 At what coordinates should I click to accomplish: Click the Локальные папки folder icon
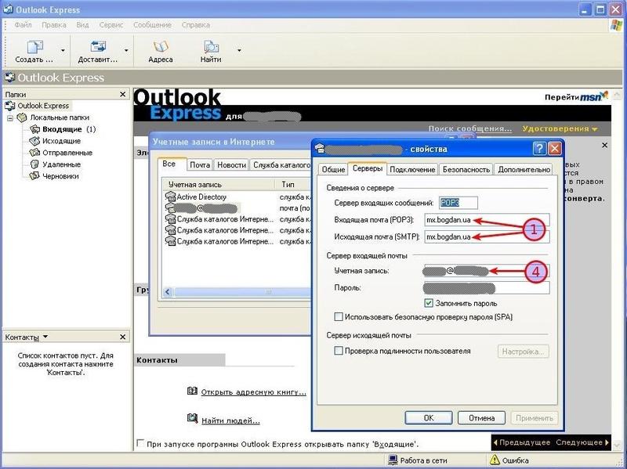click(22, 117)
